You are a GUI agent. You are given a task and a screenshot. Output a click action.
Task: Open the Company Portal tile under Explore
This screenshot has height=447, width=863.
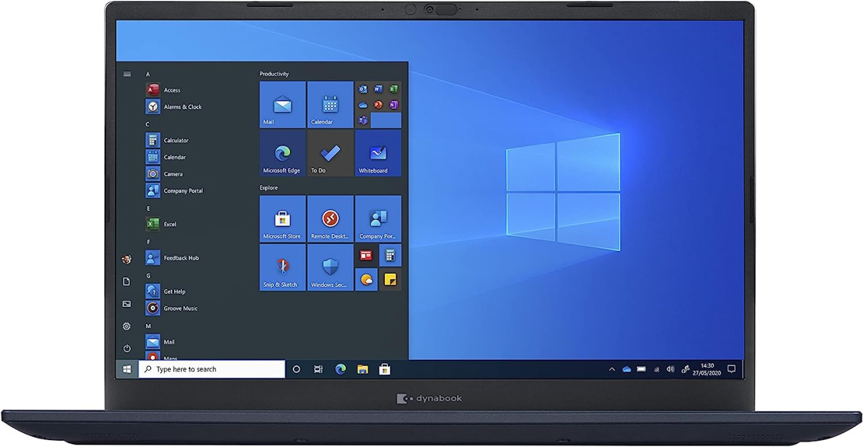click(x=378, y=219)
